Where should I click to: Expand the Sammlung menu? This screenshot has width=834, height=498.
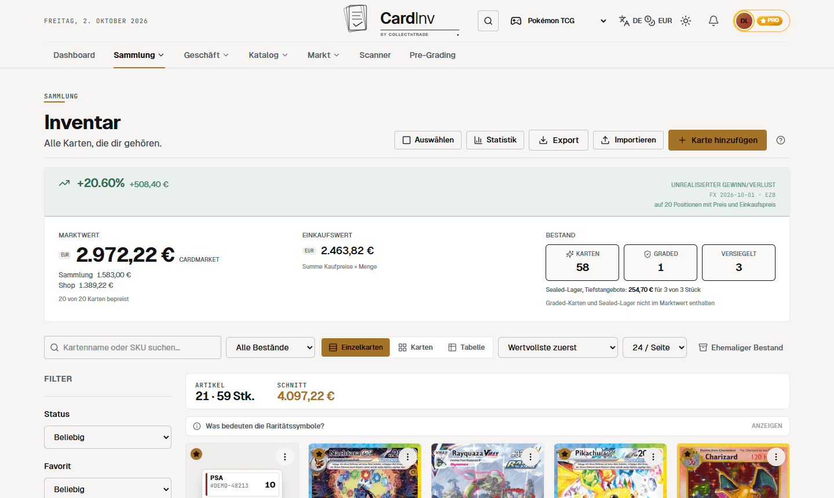139,55
